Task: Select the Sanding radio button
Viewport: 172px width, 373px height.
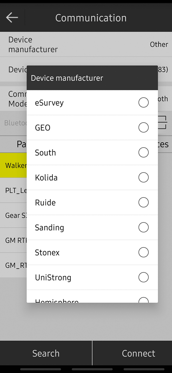Action: (x=143, y=227)
